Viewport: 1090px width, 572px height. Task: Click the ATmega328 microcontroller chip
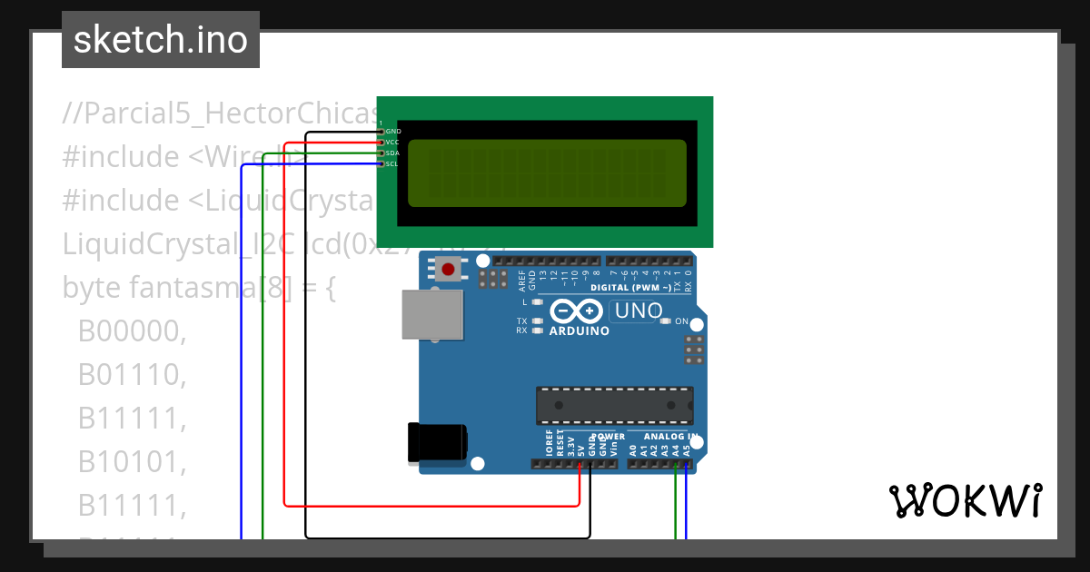tap(613, 406)
